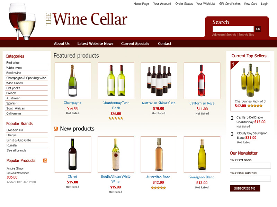Go to Latest Website News

pos(95,44)
